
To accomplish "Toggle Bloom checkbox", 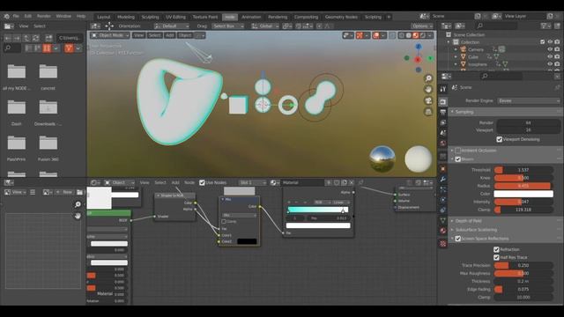I will [x=458, y=159].
